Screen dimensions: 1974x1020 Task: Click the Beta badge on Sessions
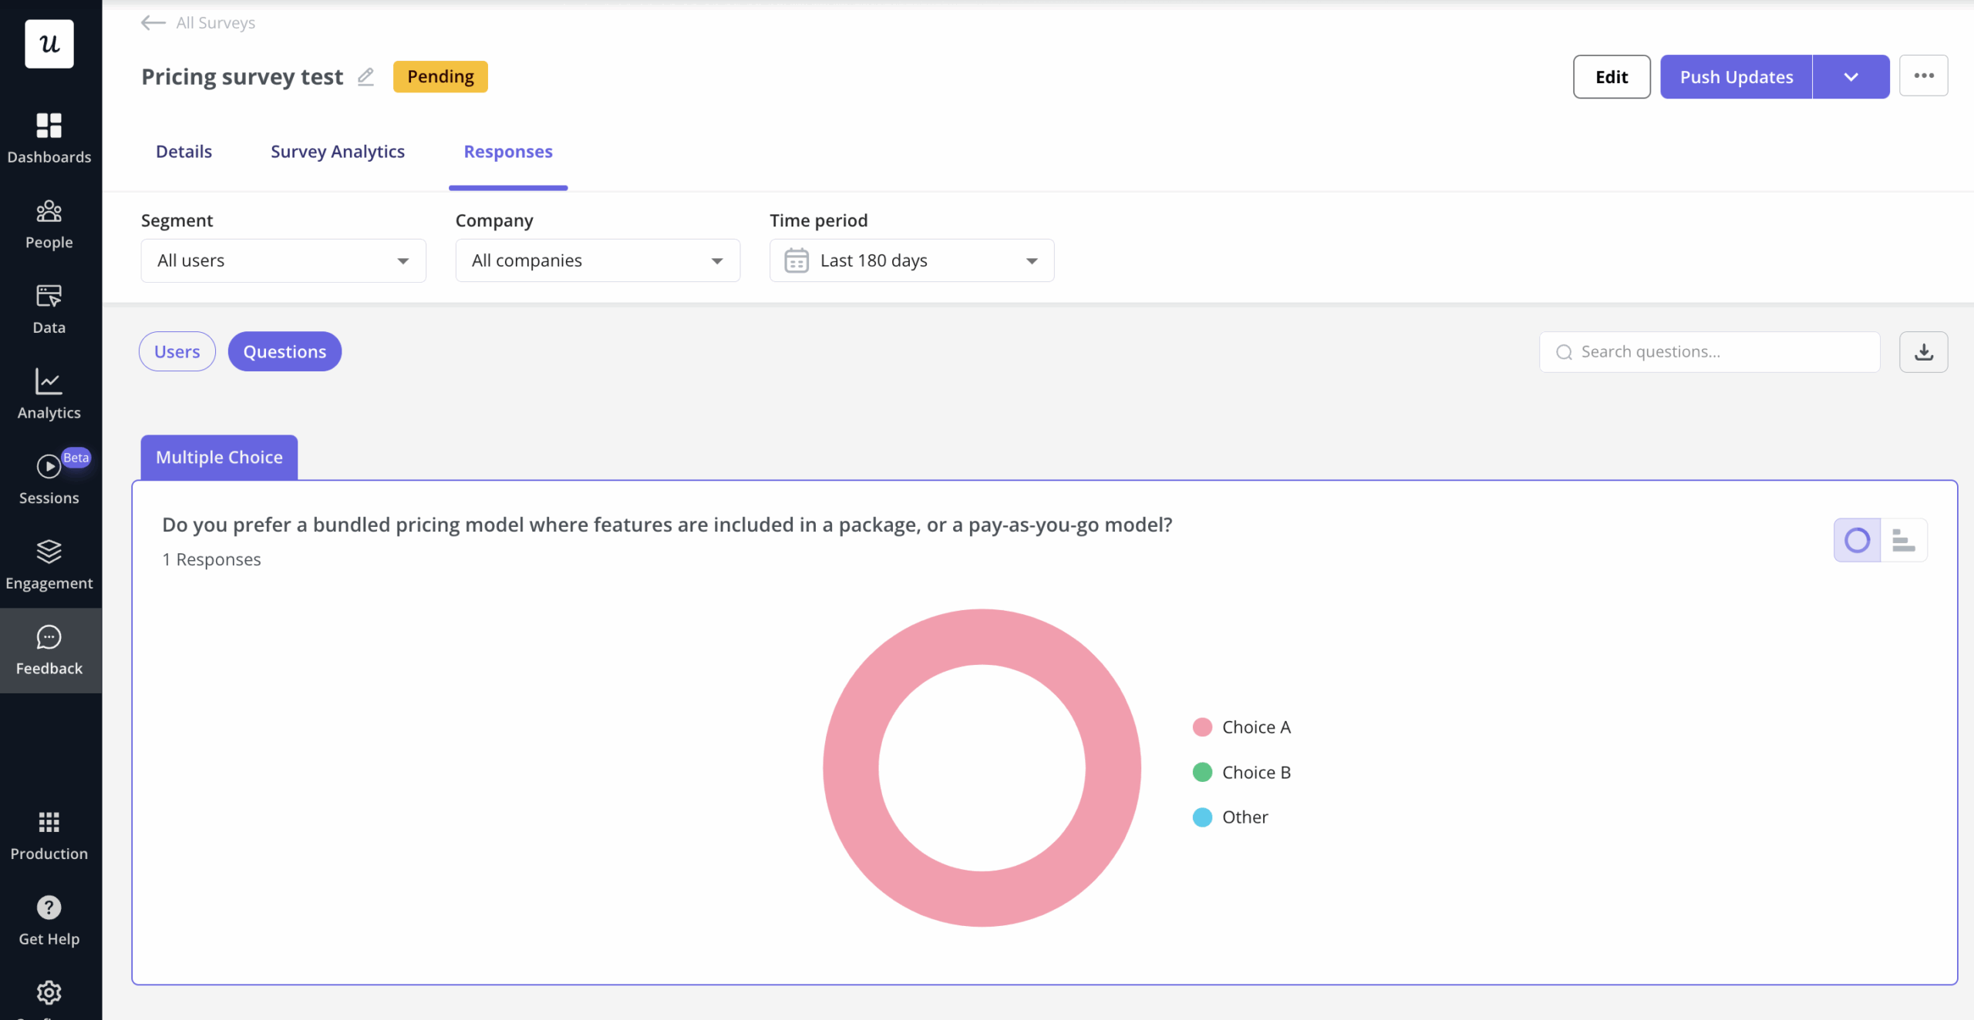coord(76,458)
